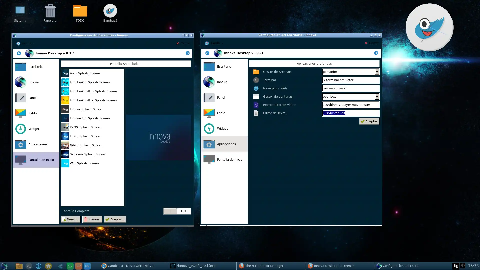Click Aceptar button under Editor de Texto

[x=369, y=121]
